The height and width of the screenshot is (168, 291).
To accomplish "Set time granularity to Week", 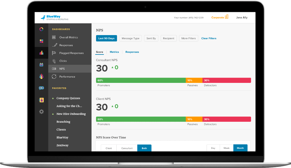I will 226,148.
